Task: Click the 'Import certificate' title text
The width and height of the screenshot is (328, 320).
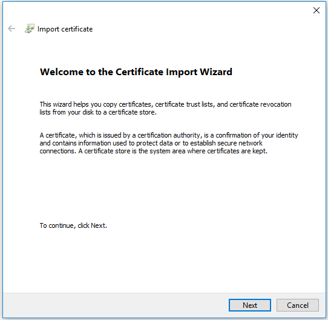Action: pos(65,29)
